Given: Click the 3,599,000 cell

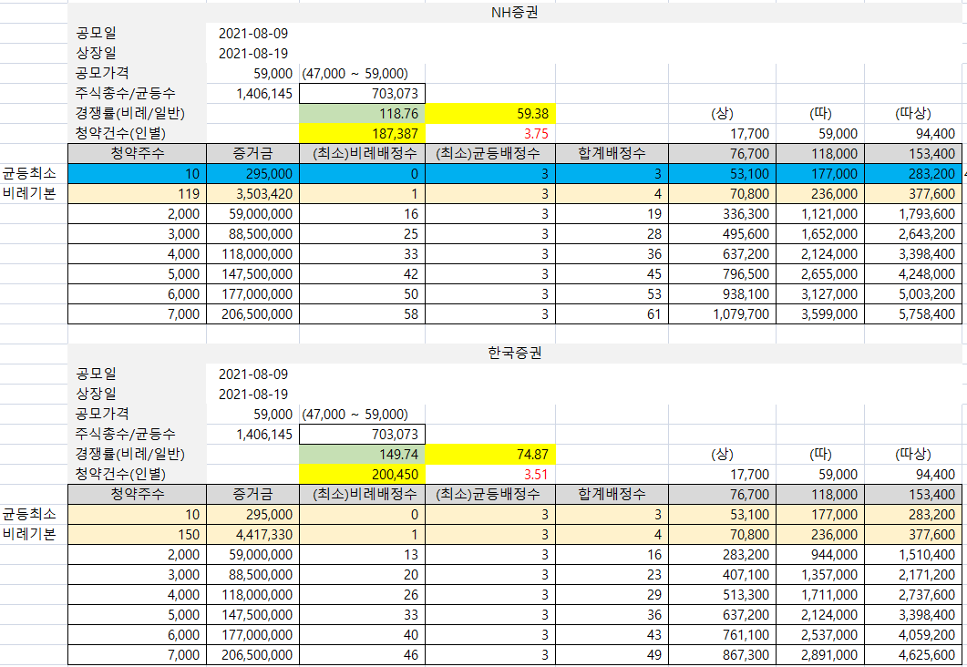Looking at the screenshot, I should point(820,314).
